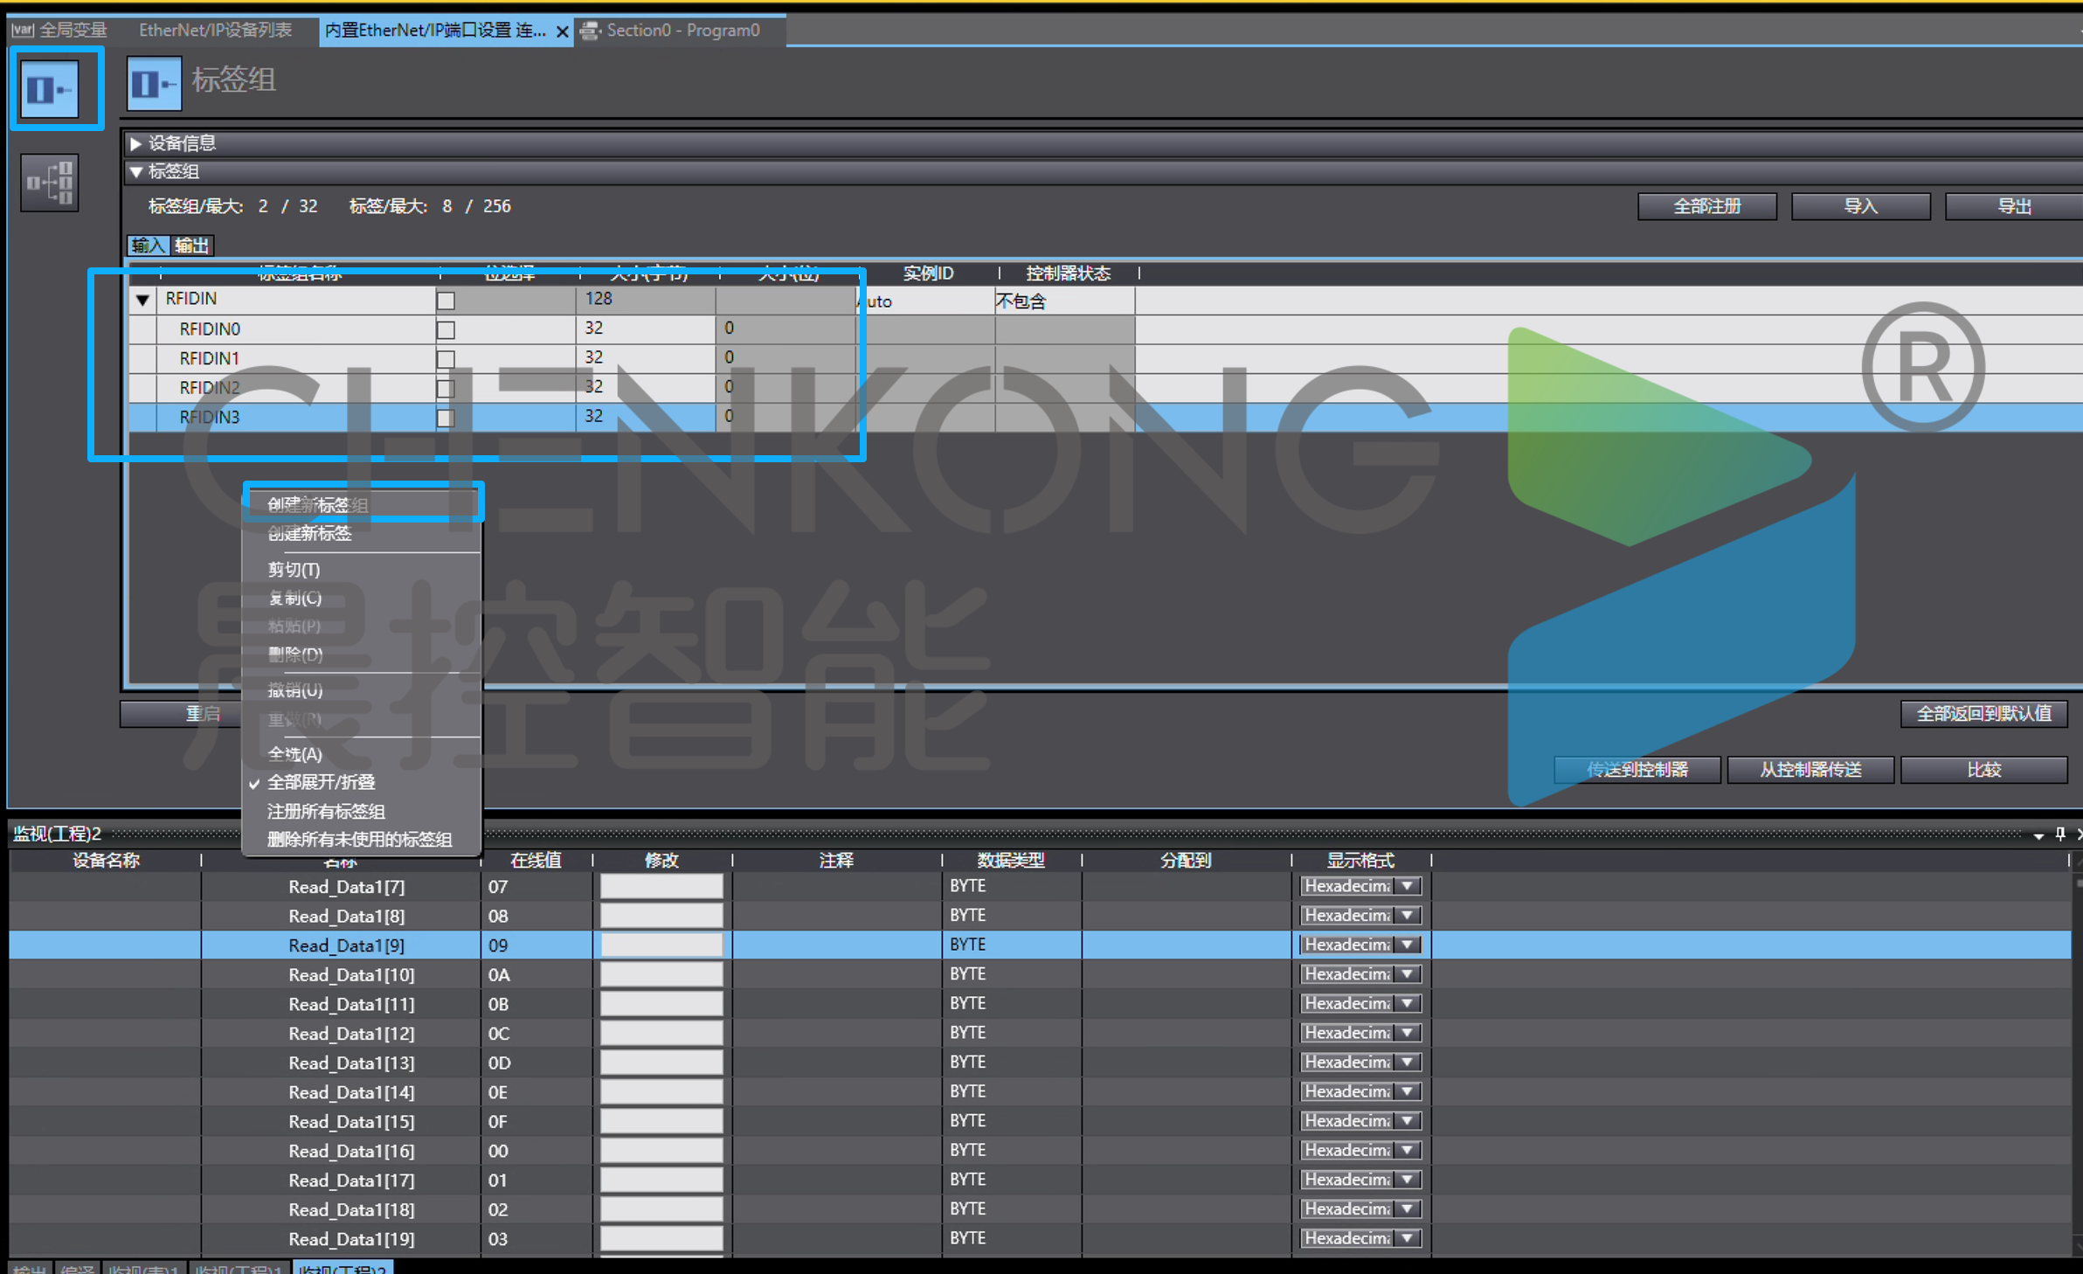Toggle 全部展开/折叠 in the context menu
The width and height of the screenshot is (2083, 1274).
(x=363, y=783)
